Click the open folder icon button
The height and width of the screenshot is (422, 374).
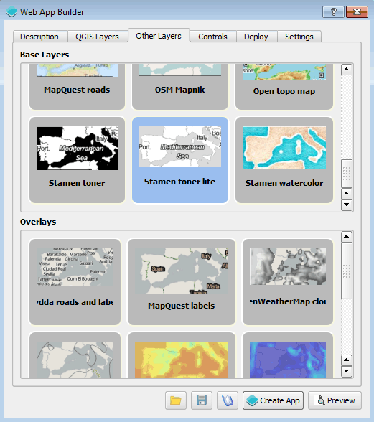click(176, 400)
